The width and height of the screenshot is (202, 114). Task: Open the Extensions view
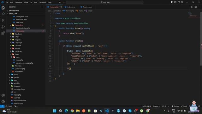coord(3,33)
